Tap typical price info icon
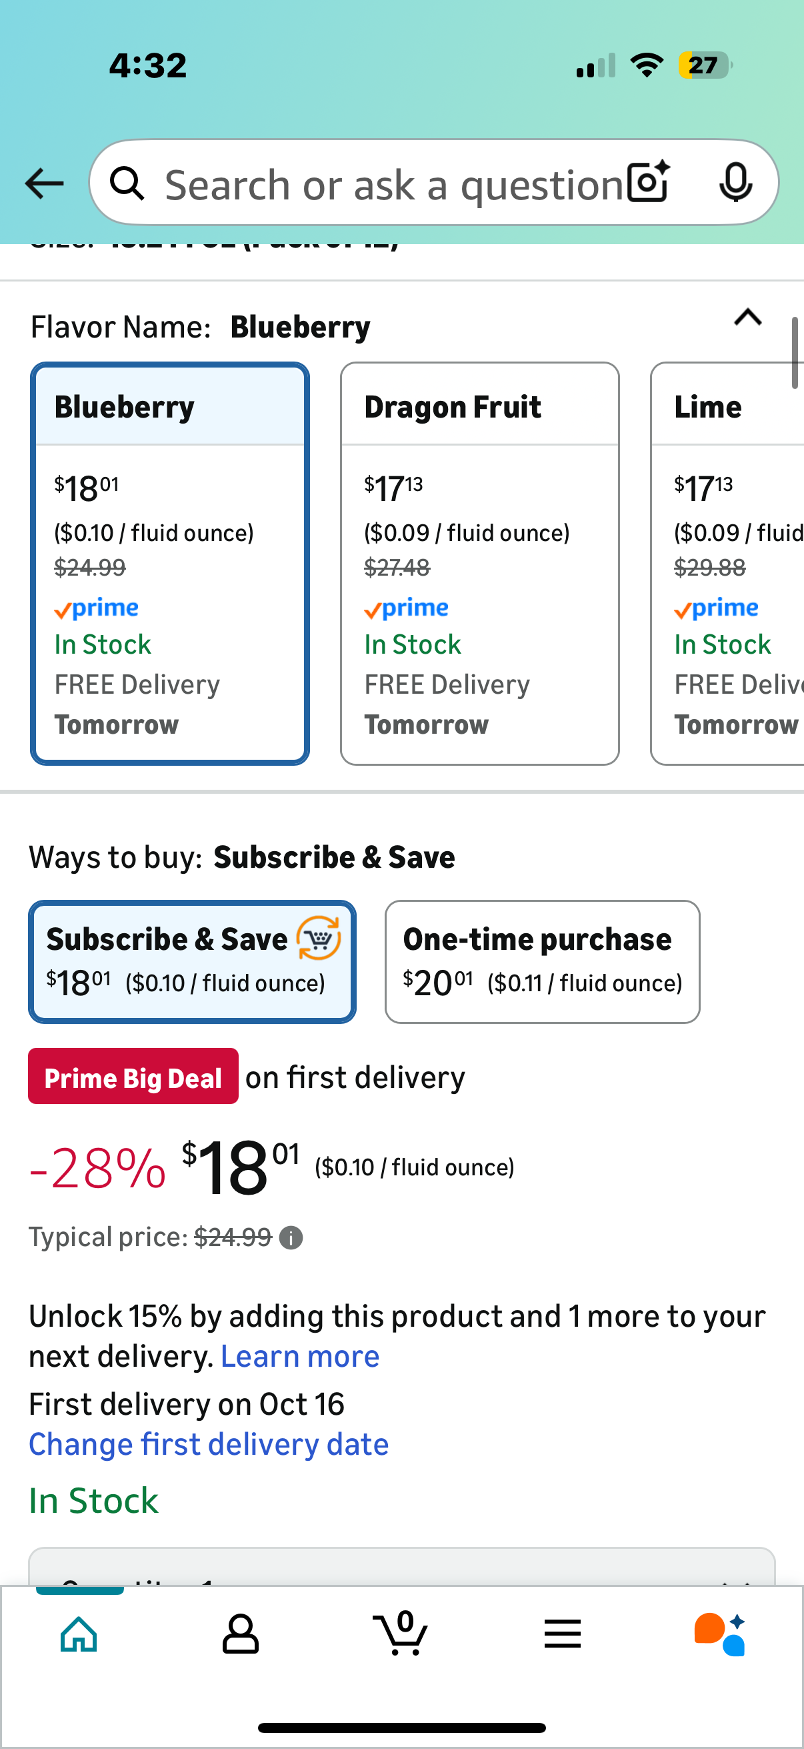Screen dimensions: 804x1749 pyautogui.click(x=291, y=1238)
